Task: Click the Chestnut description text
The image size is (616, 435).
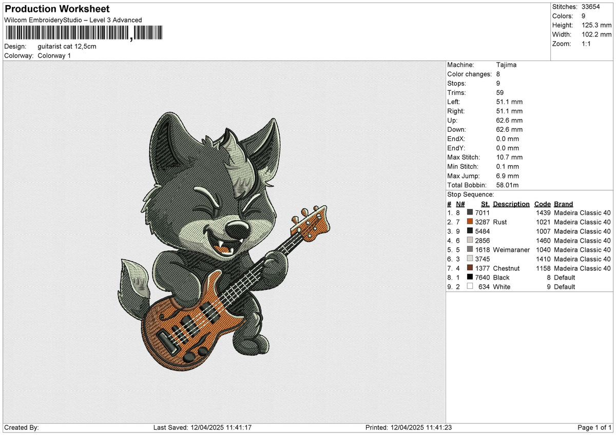Action: pyautogui.click(x=506, y=268)
